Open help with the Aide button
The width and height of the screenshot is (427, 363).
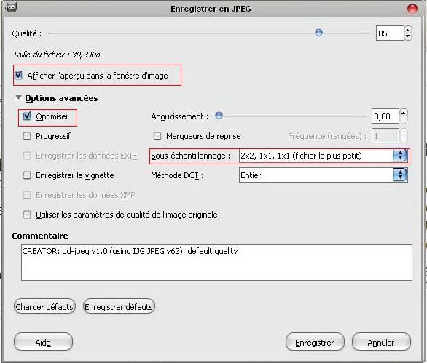(x=43, y=343)
